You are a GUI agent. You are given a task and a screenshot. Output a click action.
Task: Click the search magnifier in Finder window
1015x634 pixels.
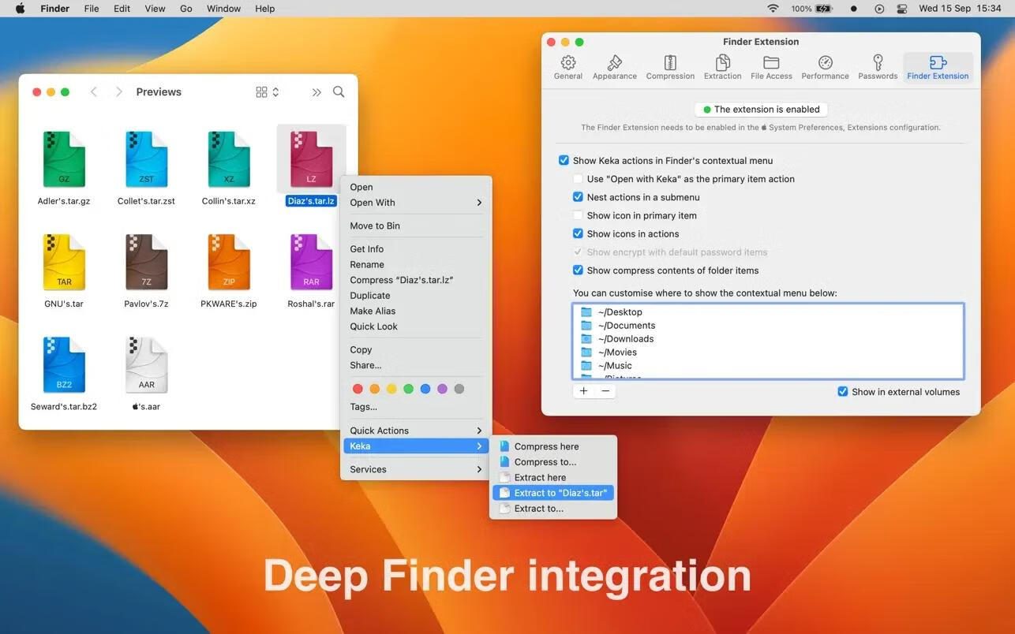(x=339, y=92)
